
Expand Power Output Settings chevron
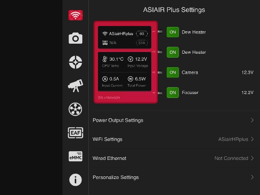(x=252, y=120)
